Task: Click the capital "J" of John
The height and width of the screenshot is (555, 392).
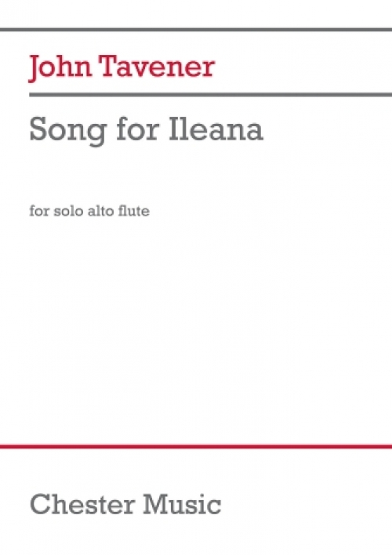Action: pos(34,68)
